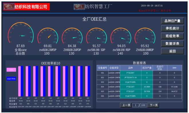
Task: Select device row 002 number cell
Action: (x=103, y=78)
